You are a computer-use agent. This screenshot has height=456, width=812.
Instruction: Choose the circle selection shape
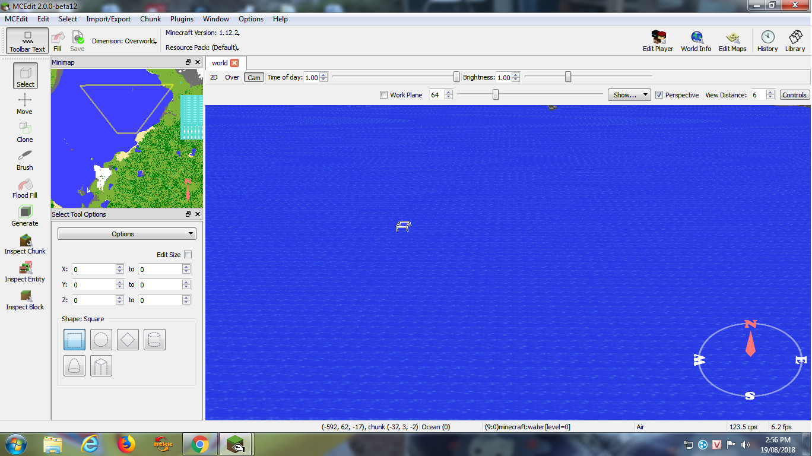(x=101, y=340)
